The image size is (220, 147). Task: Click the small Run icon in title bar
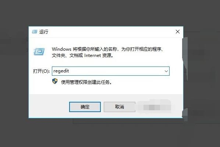pos(35,32)
